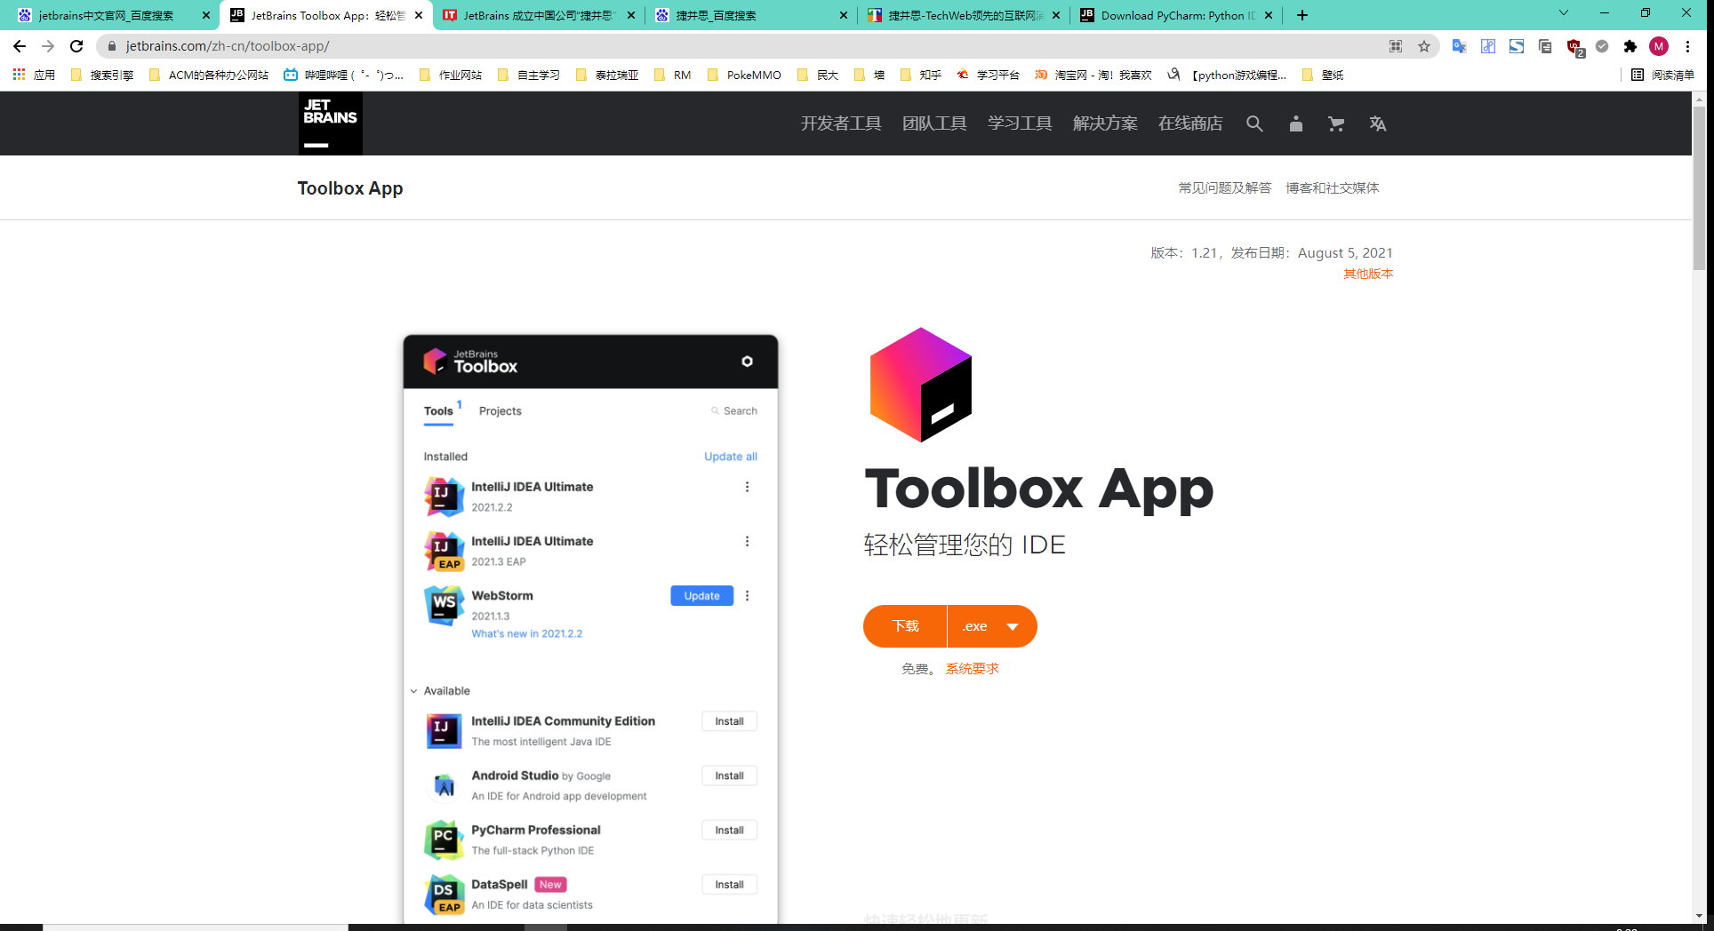Screen dimensions: 1714x931
Task: Click the Toolbox settings hexagon icon
Action: coord(747,362)
